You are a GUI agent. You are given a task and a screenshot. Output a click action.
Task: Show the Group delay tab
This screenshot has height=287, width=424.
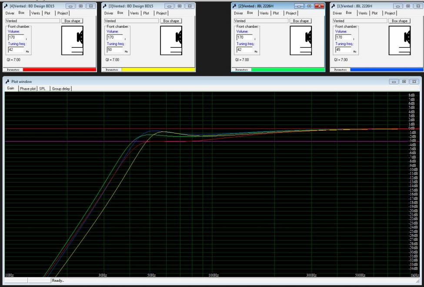[61, 89]
